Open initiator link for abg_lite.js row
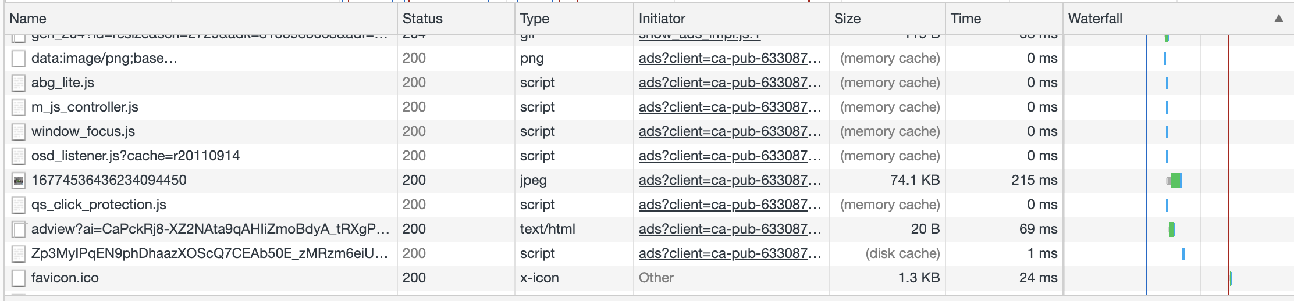 (730, 83)
